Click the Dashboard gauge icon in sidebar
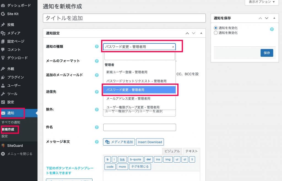 click(3, 5)
